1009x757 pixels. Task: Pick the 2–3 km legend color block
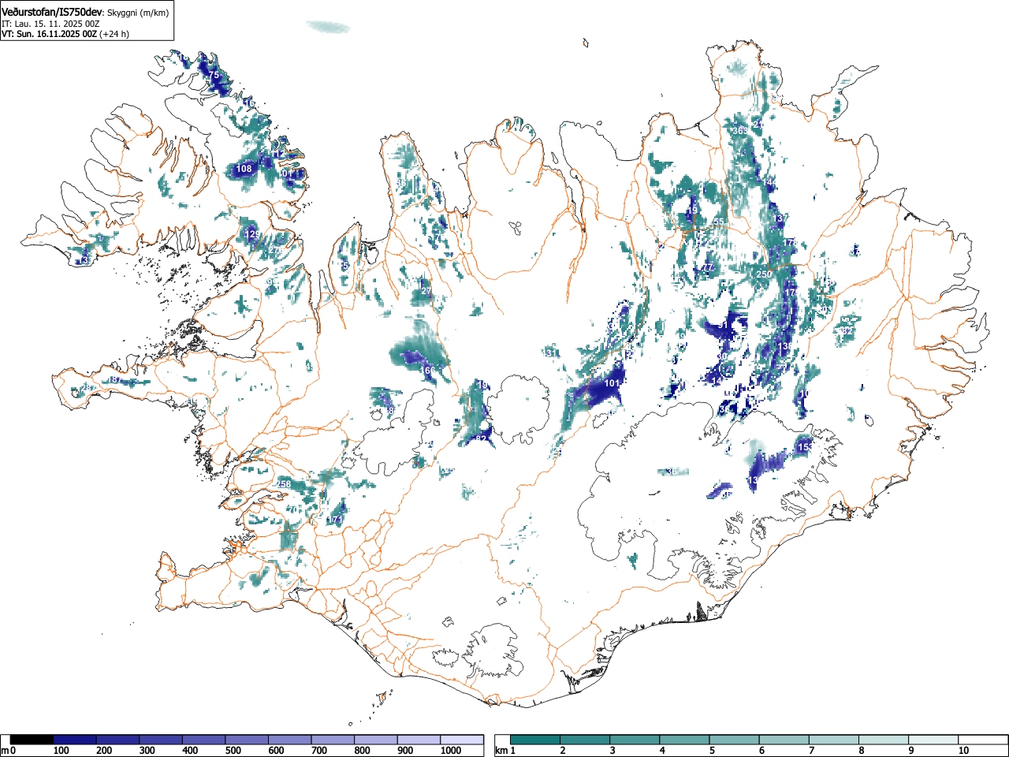coord(586,740)
